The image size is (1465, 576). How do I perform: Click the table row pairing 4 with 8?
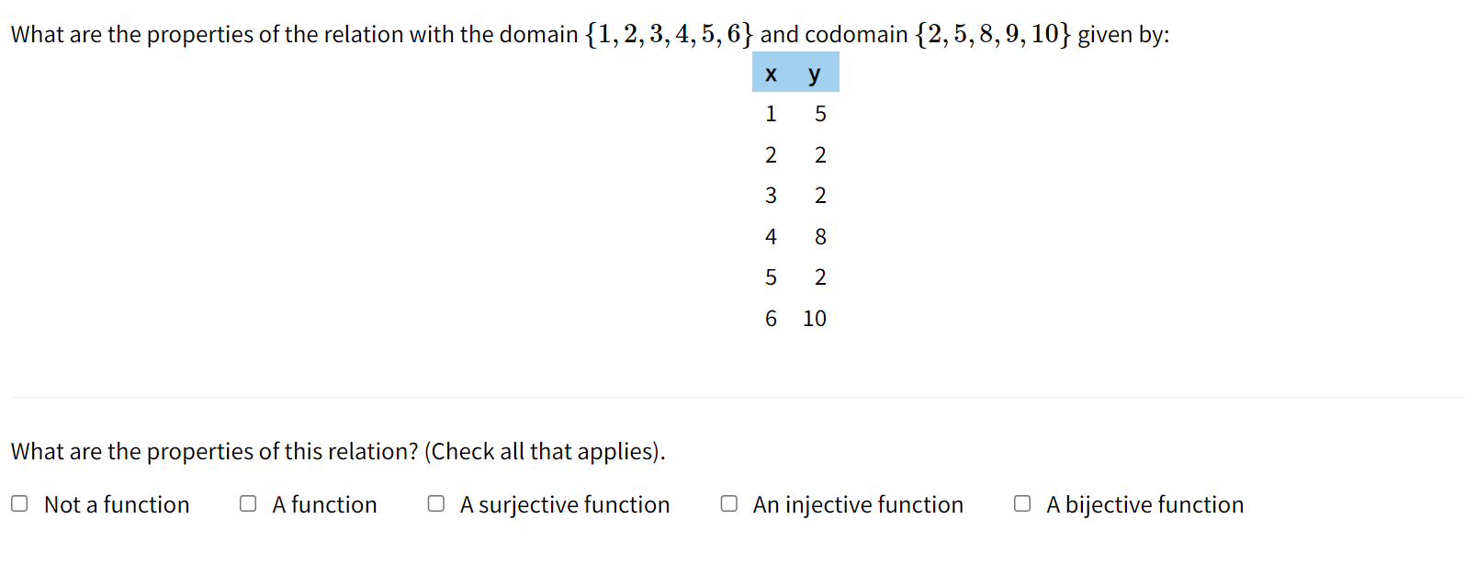[x=795, y=236]
